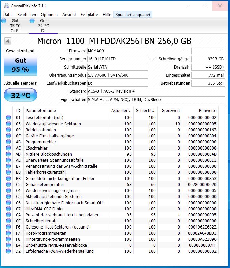The width and height of the screenshot is (230, 268).
Task: Go to previous disk with left arrow
Action: tap(8, 41)
